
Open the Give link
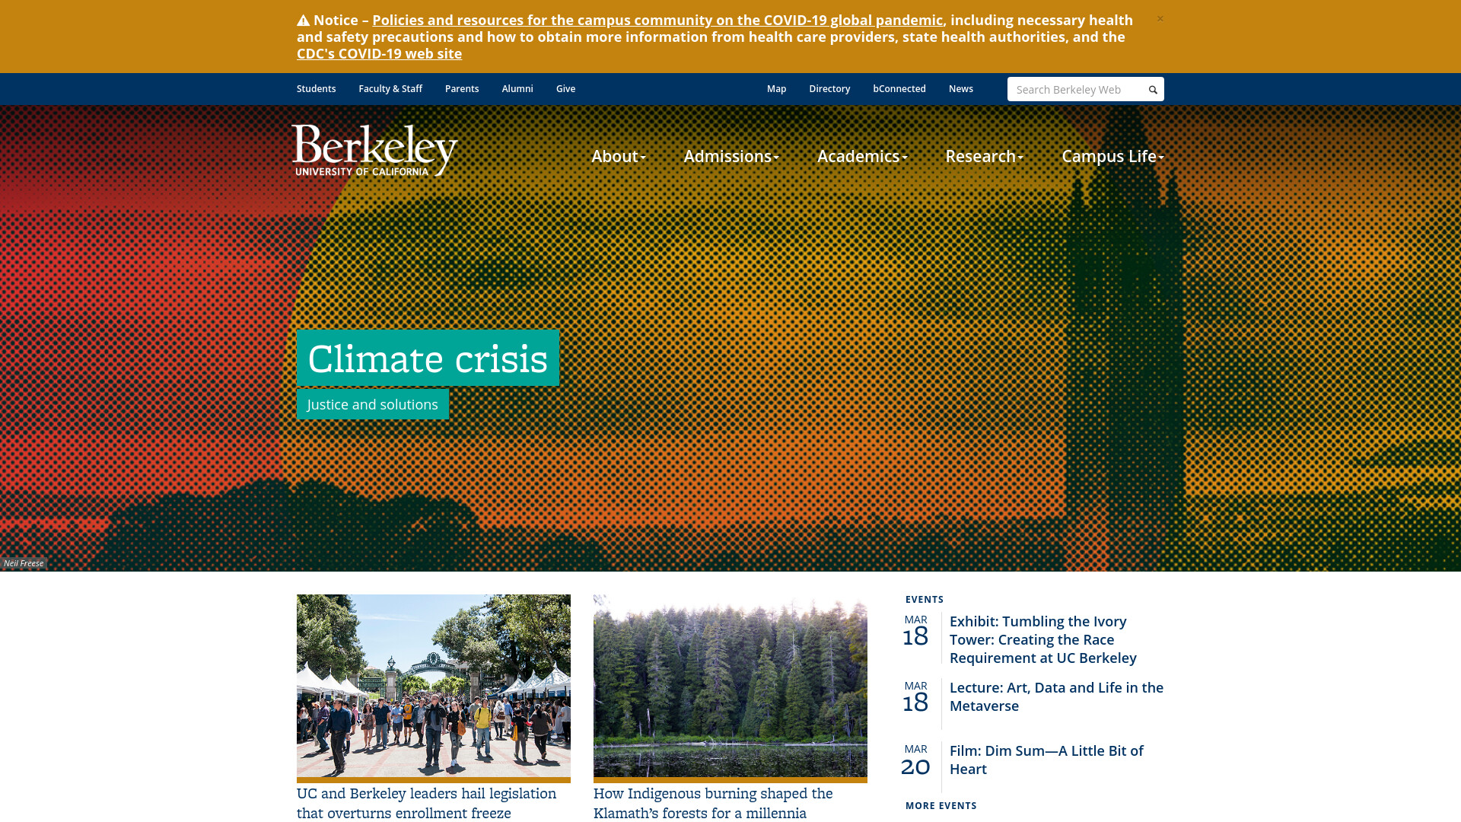(565, 89)
